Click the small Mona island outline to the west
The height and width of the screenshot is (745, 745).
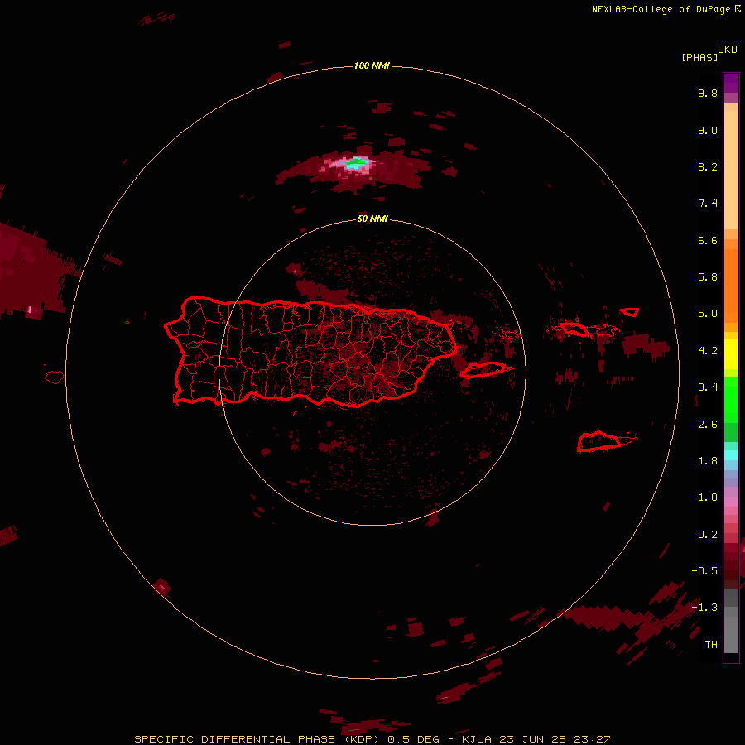[x=55, y=377]
